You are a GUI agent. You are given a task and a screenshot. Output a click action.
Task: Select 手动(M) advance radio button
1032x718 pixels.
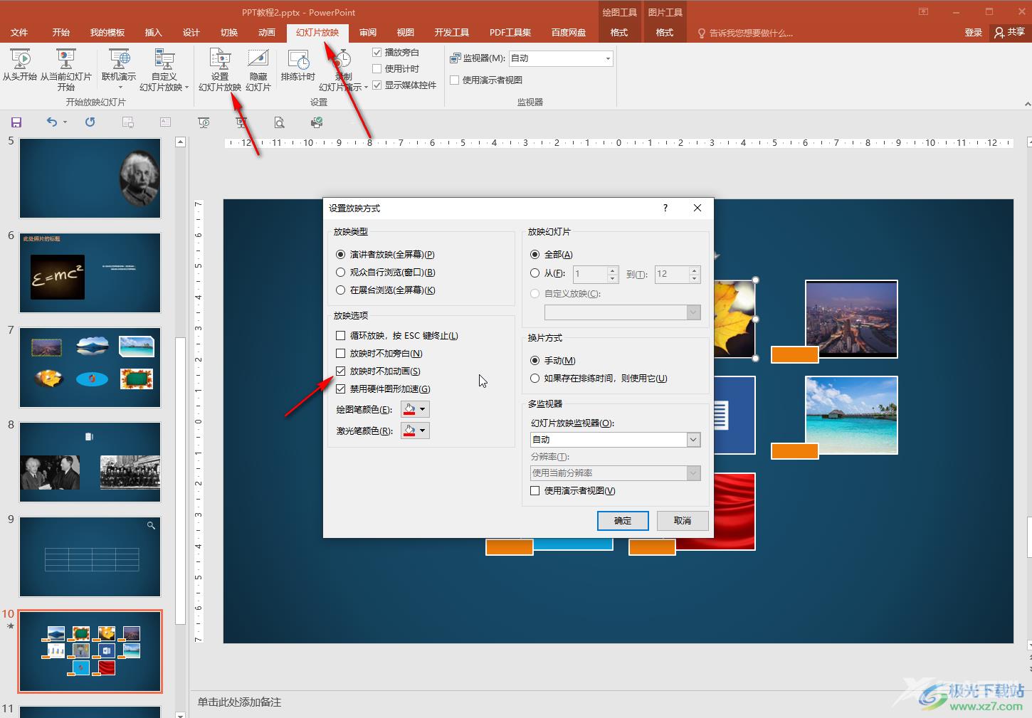pos(535,360)
